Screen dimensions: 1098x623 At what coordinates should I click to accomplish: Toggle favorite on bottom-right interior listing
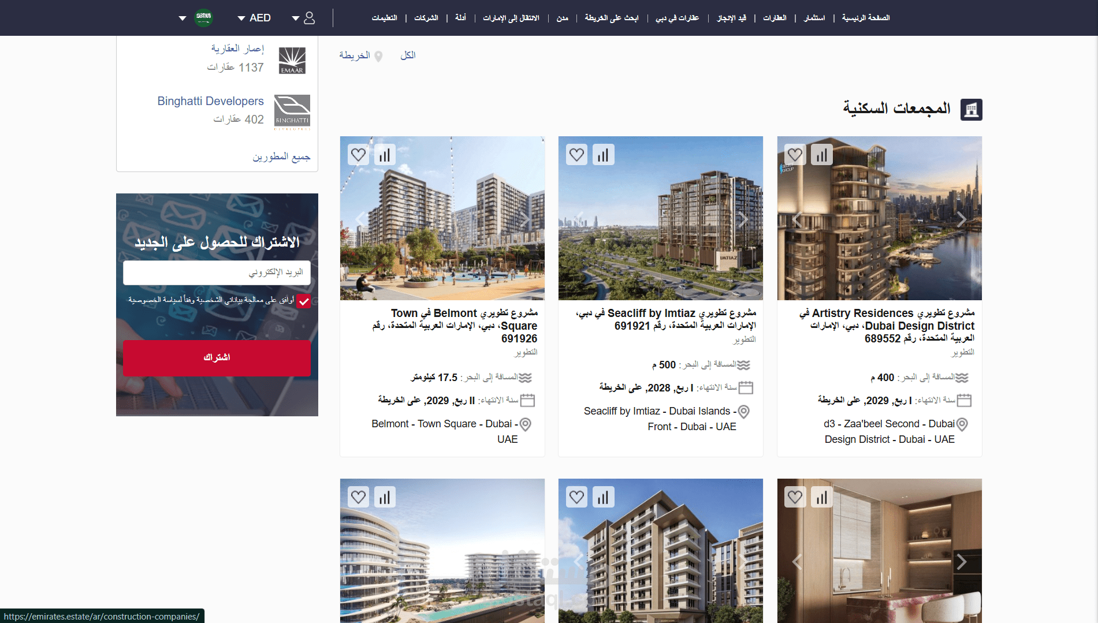(x=795, y=497)
